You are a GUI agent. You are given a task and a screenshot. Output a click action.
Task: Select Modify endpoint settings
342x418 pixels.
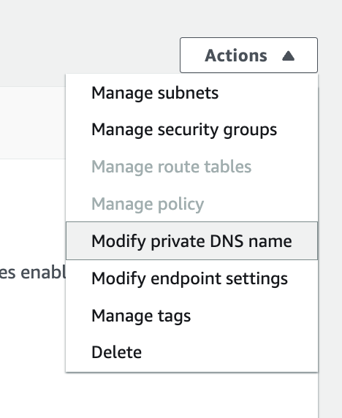coord(191,278)
